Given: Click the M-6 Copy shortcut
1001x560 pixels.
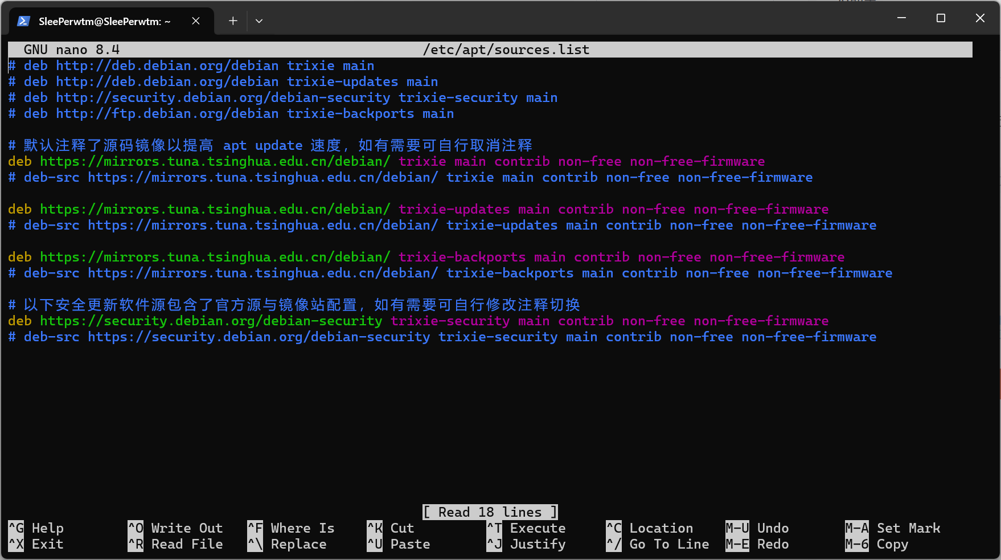Looking at the screenshot, I should (877, 544).
